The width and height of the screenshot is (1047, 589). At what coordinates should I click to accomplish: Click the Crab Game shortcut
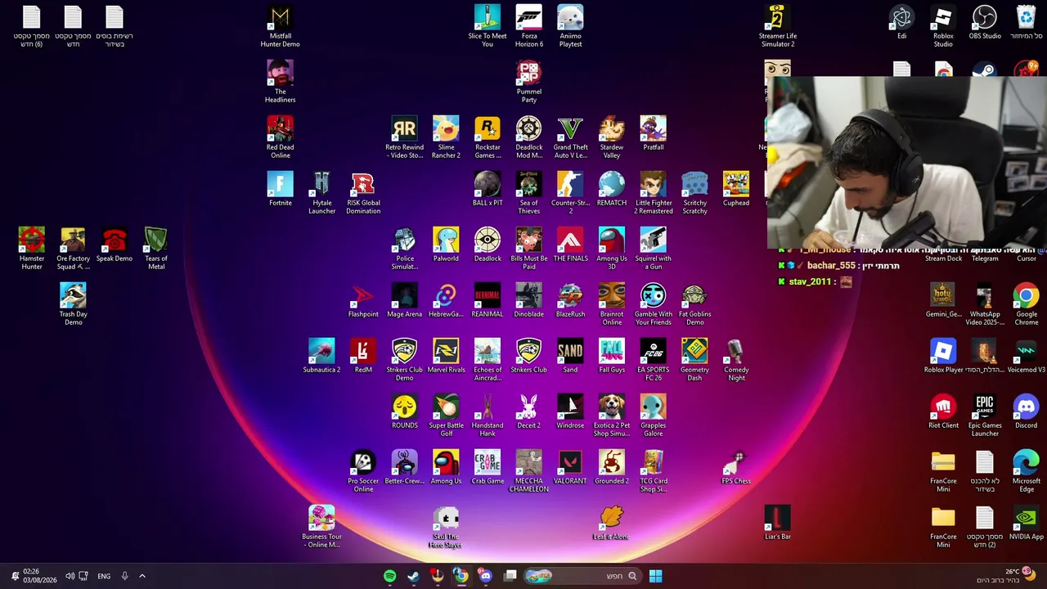pos(488,468)
